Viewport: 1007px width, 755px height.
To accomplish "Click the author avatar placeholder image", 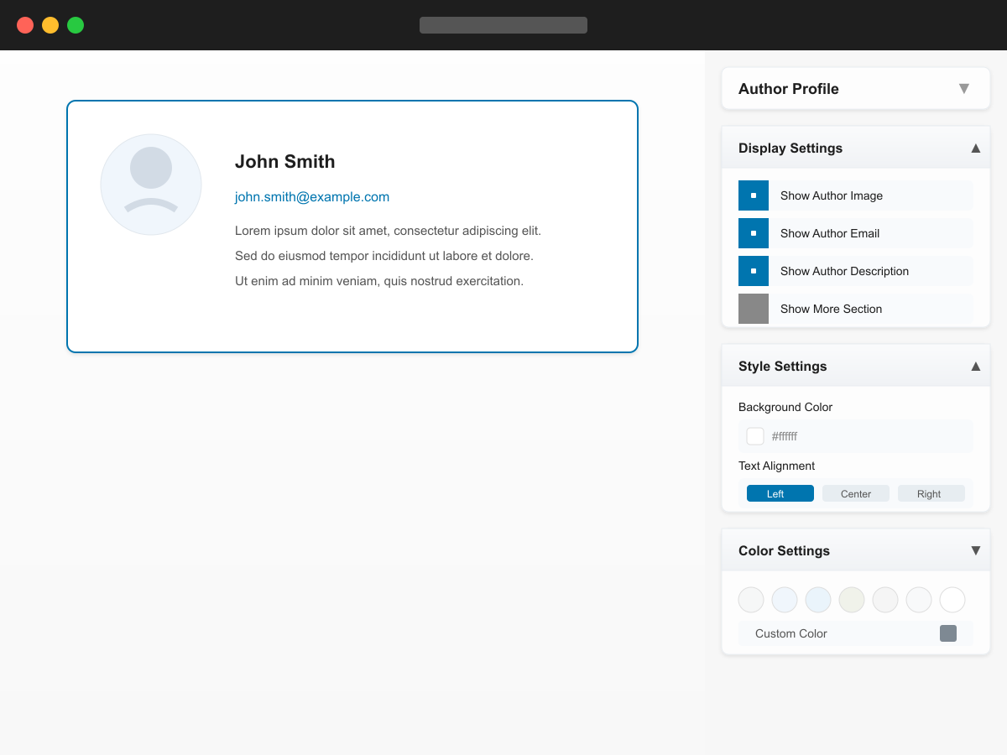I will tap(151, 185).
